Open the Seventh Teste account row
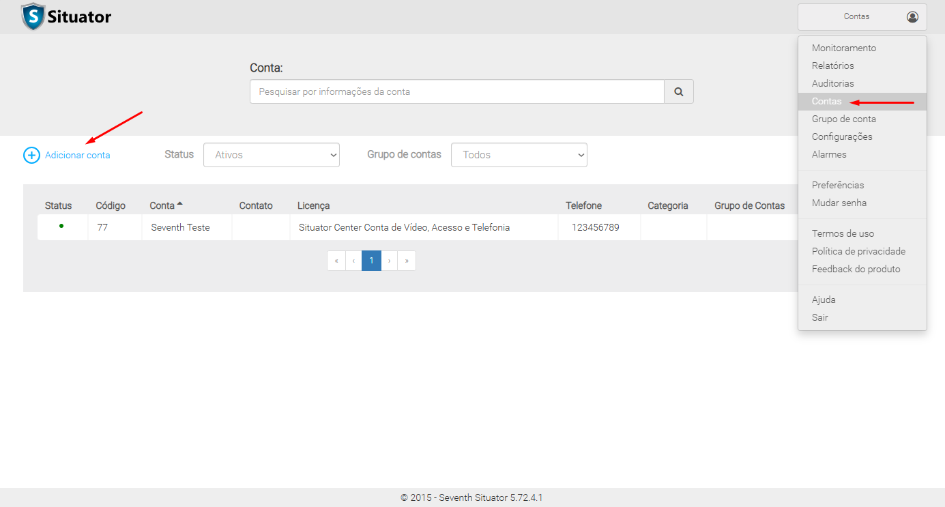945x507 pixels. tap(180, 227)
